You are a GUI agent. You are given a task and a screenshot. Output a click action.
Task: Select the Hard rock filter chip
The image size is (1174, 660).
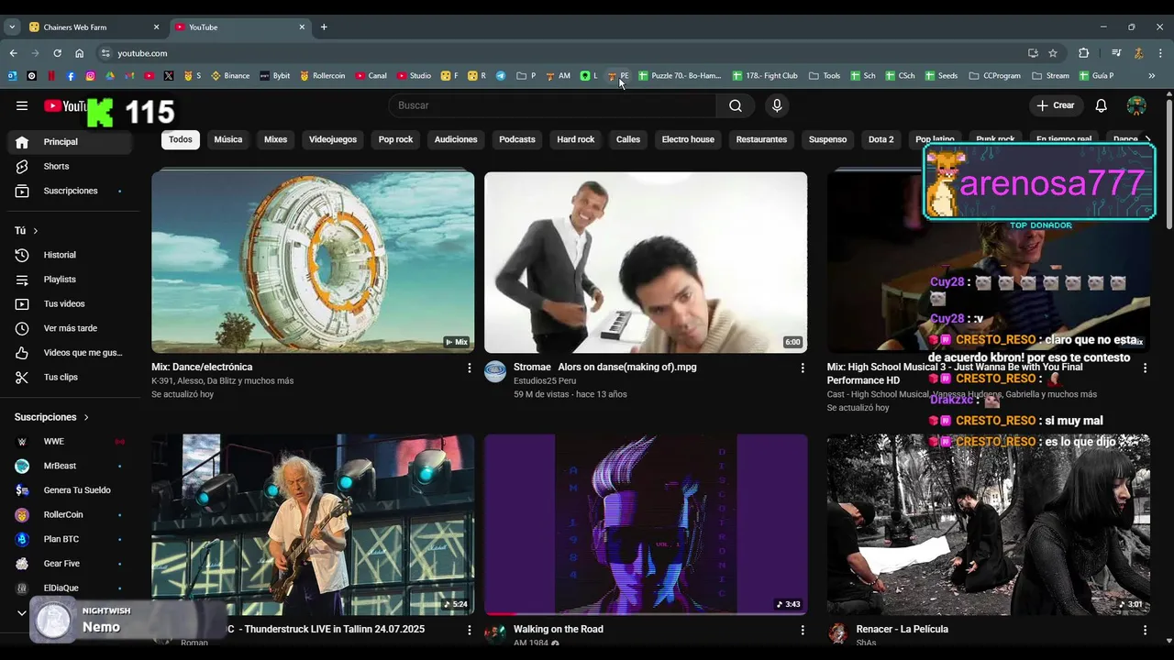coord(576,139)
